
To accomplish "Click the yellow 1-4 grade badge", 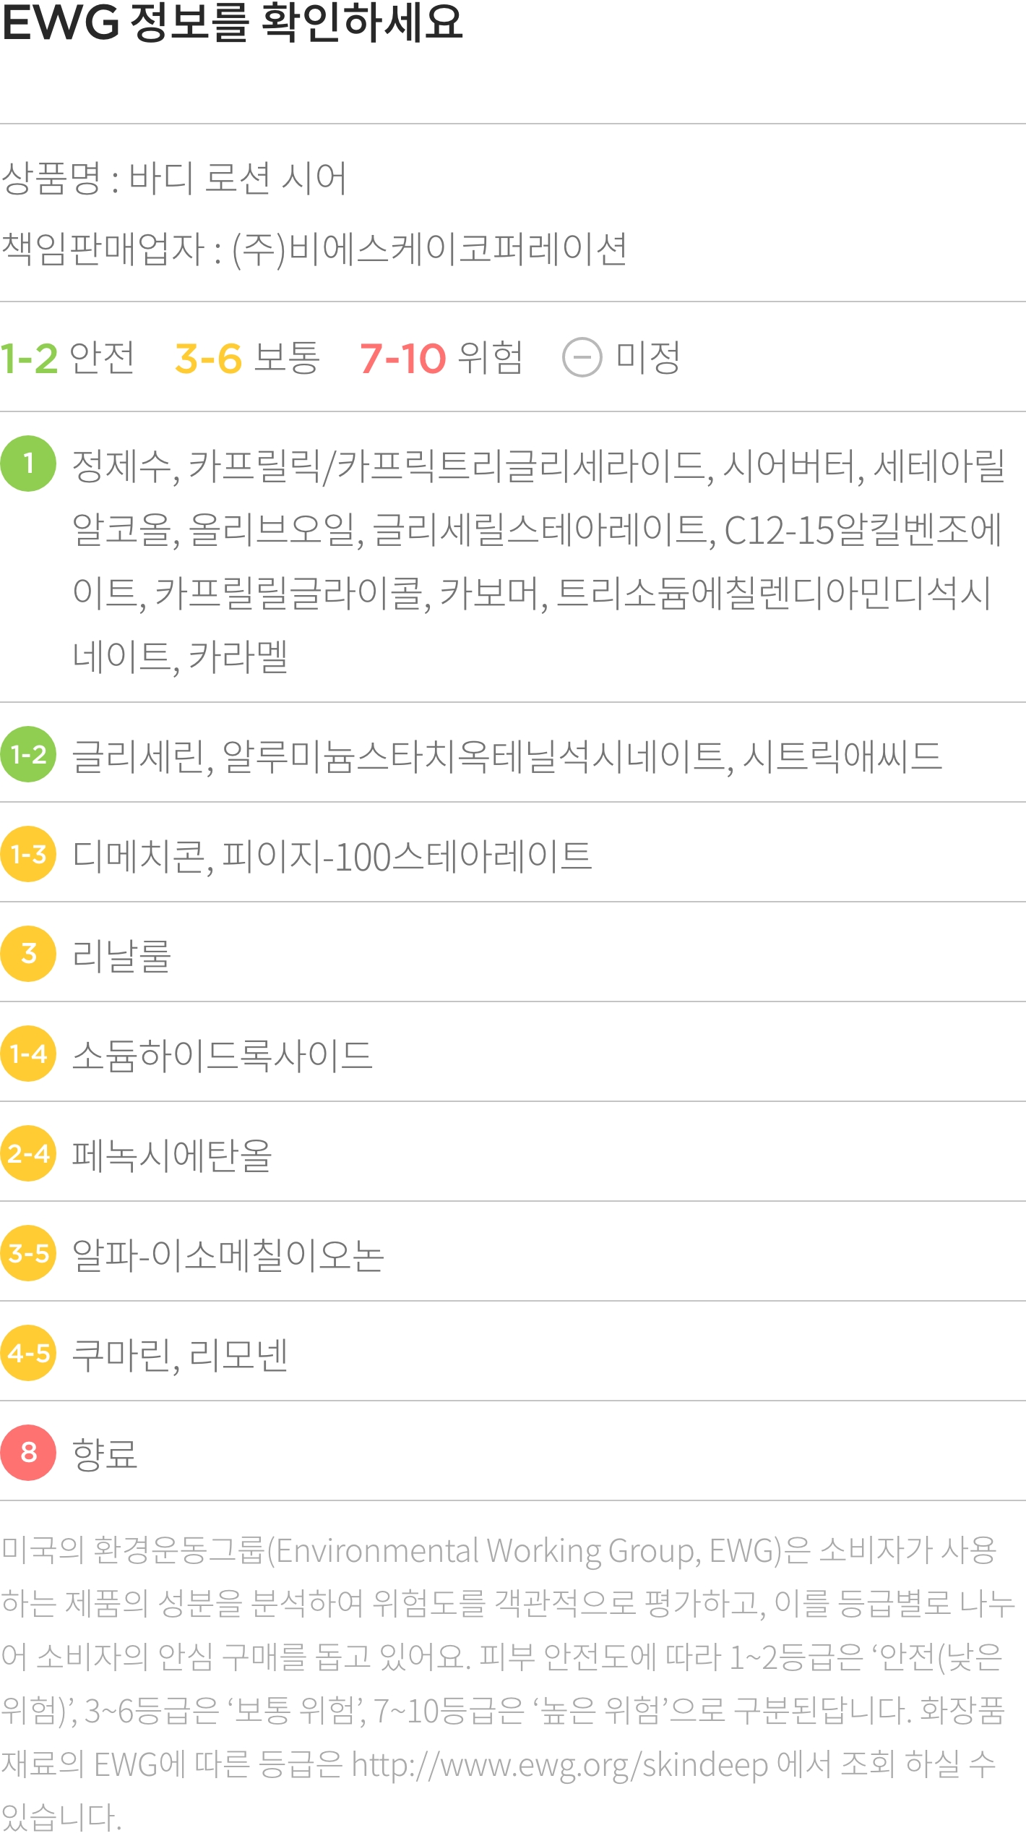I will click(x=28, y=1054).
